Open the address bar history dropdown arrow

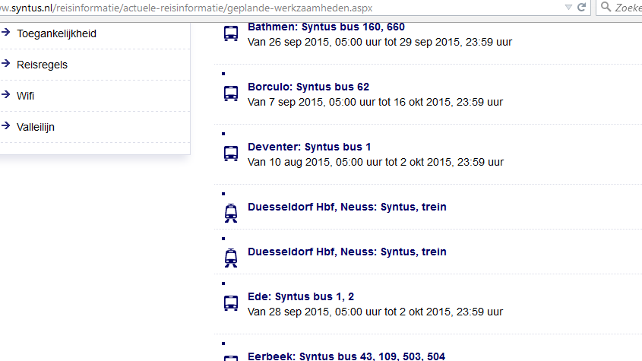coord(568,8)
